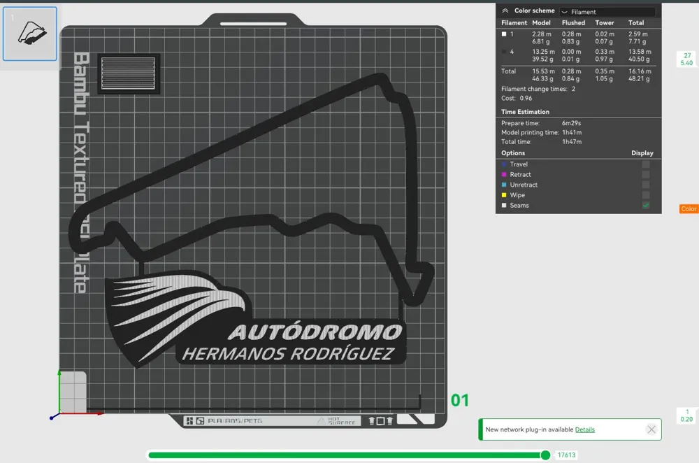699x463 pixels.
Task: Open the network plug-in Details link
Action: [x=585, y=429]
